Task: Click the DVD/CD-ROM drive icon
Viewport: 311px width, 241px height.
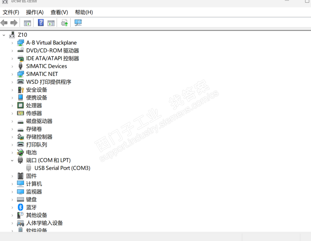Action: (21, 50)
